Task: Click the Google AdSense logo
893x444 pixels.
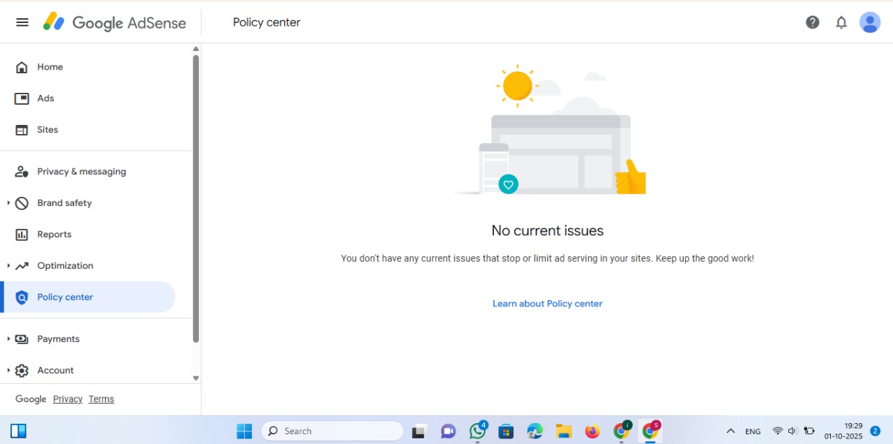Action: click(114, 22)
